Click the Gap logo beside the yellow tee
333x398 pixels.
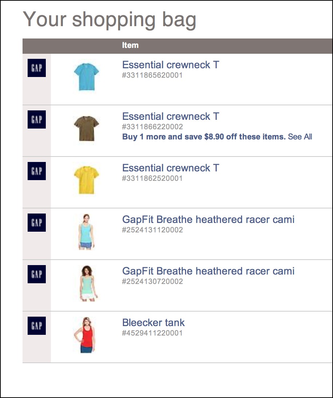[x=37, y=171]
